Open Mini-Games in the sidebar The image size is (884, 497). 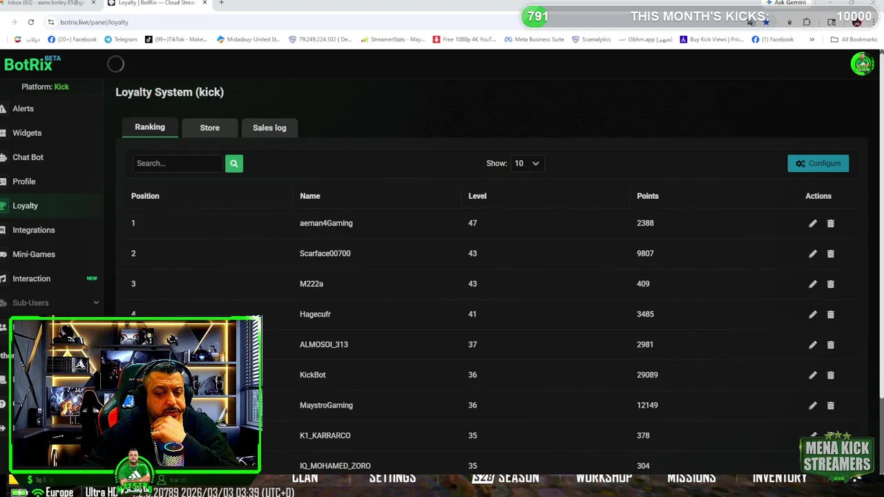[x=52, y=254]
